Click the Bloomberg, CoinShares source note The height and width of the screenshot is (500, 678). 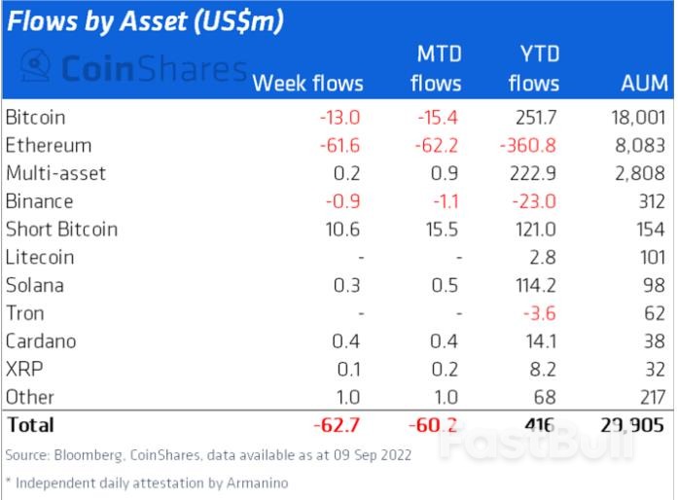[208, 455]
